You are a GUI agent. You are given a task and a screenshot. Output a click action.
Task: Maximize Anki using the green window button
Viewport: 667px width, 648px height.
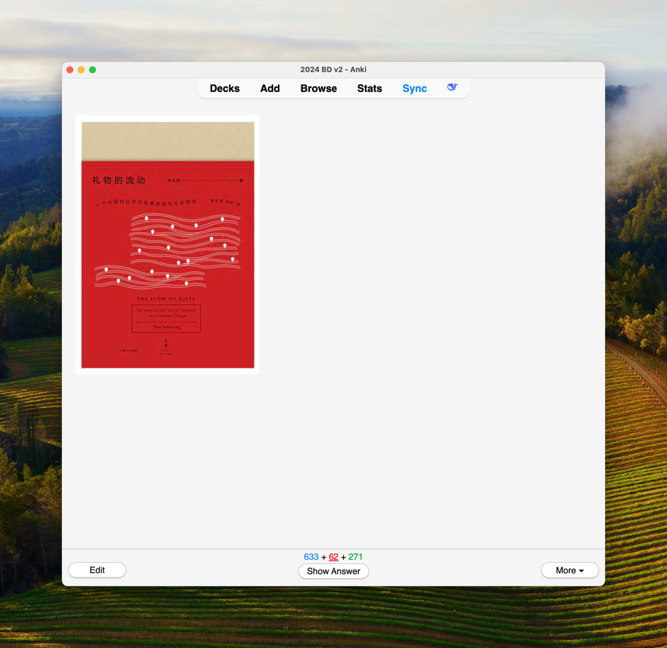pos(93,70)
